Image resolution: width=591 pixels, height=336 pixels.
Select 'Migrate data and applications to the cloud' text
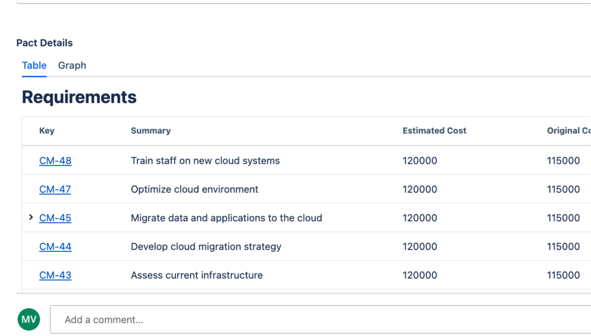[226, 218]
